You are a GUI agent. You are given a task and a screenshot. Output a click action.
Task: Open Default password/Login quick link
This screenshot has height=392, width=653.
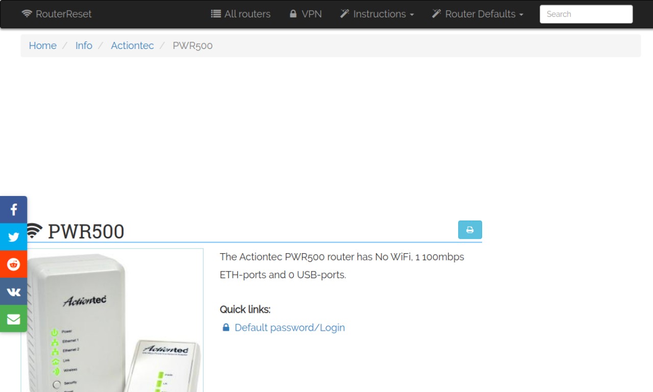coord(290,328)
